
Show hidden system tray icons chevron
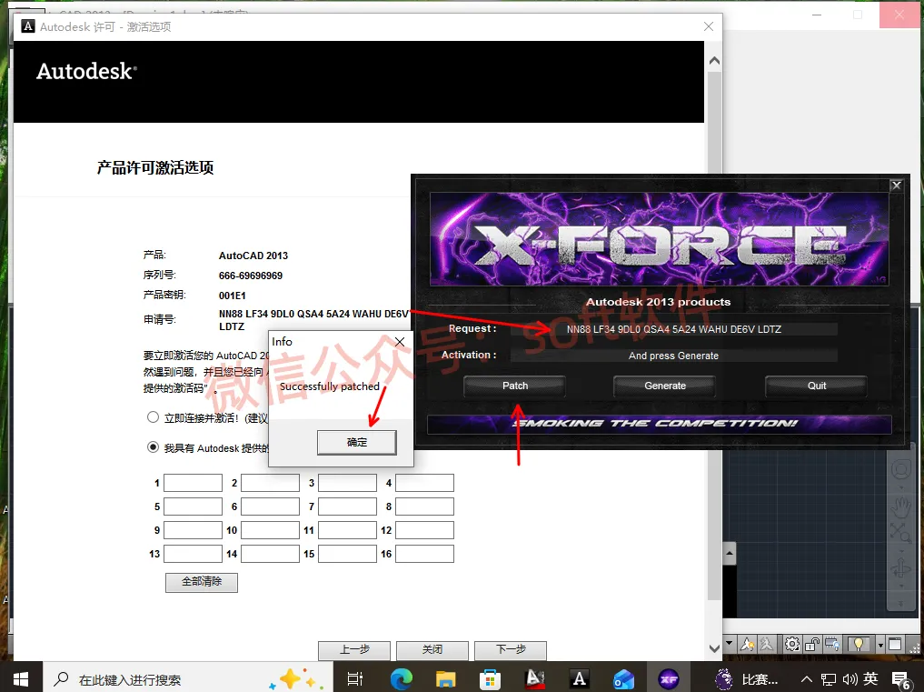point(807,679)
